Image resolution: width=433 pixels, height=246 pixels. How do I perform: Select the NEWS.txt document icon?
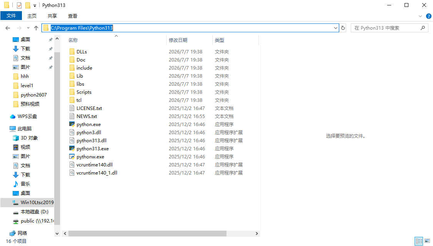click(x=72, y=116)
